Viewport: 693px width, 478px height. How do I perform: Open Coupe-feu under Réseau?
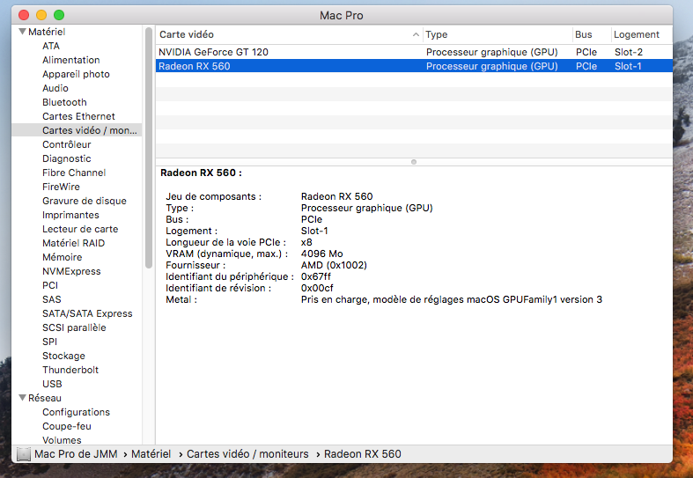pos(67,426)
